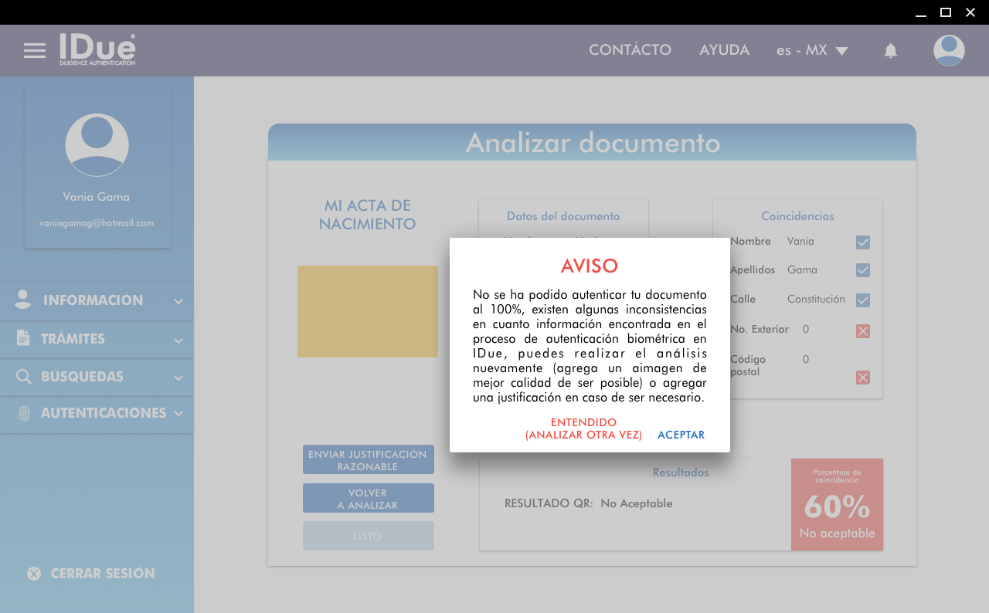Open the user profile avatar in header
Image resolution: width=989 pixels, height=613 pixels.
pyautogui.click(x=949, y=51)
